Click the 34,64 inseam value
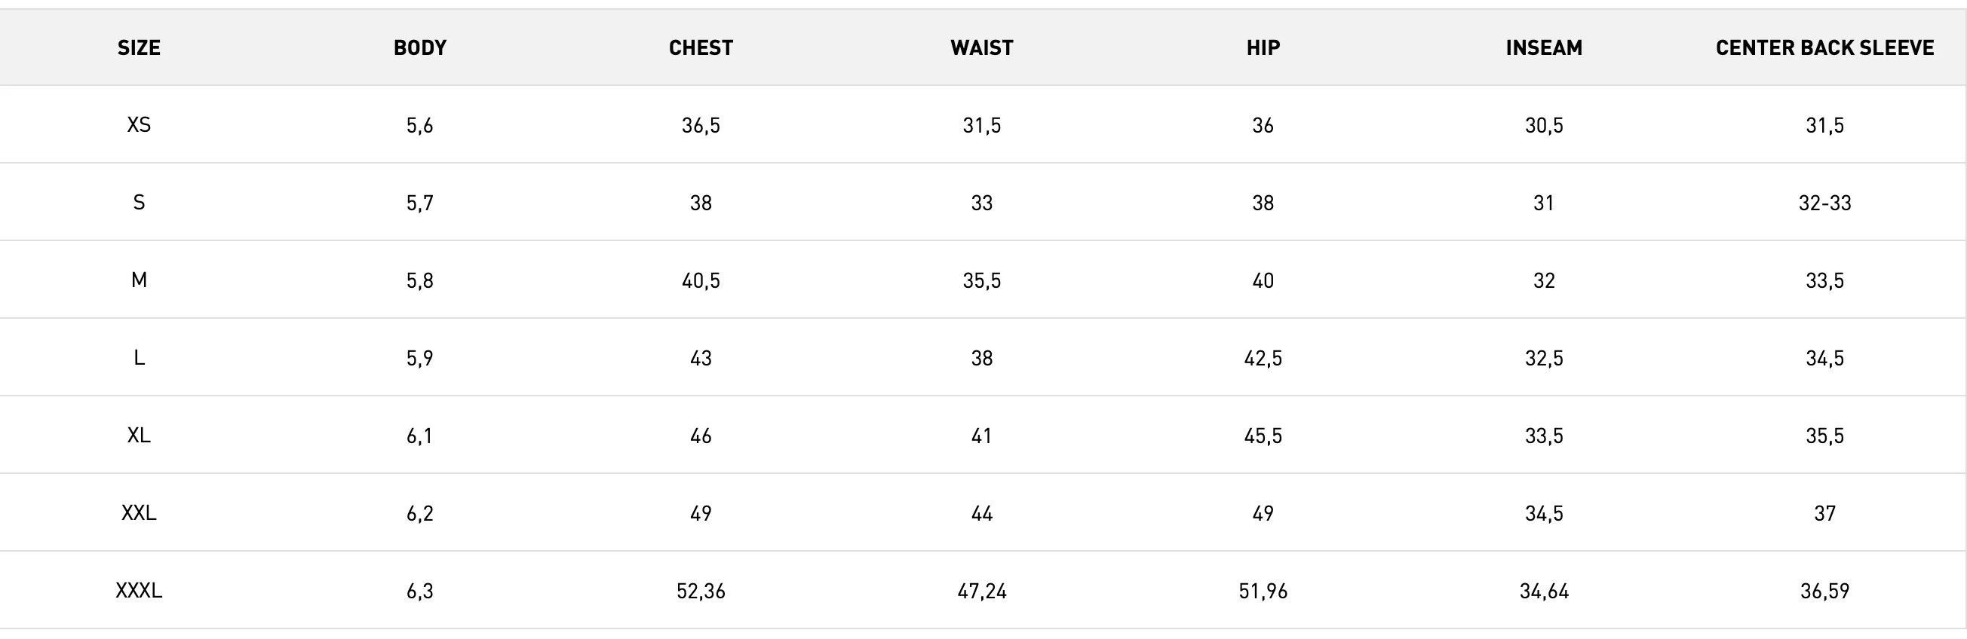 1544,592
